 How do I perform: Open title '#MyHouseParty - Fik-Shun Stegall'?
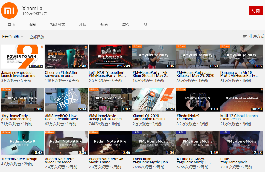(x=151, y=74)
